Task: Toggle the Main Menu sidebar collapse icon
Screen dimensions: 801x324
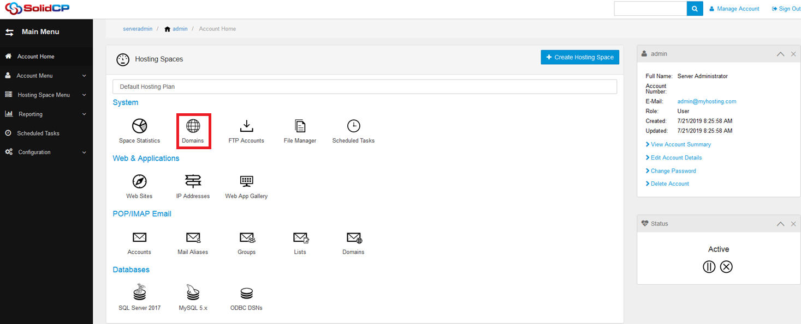Action: click(x=9, y=32)
